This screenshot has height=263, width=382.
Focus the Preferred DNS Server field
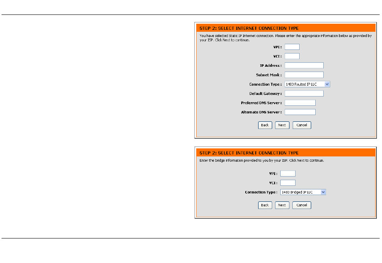[300, 103]
